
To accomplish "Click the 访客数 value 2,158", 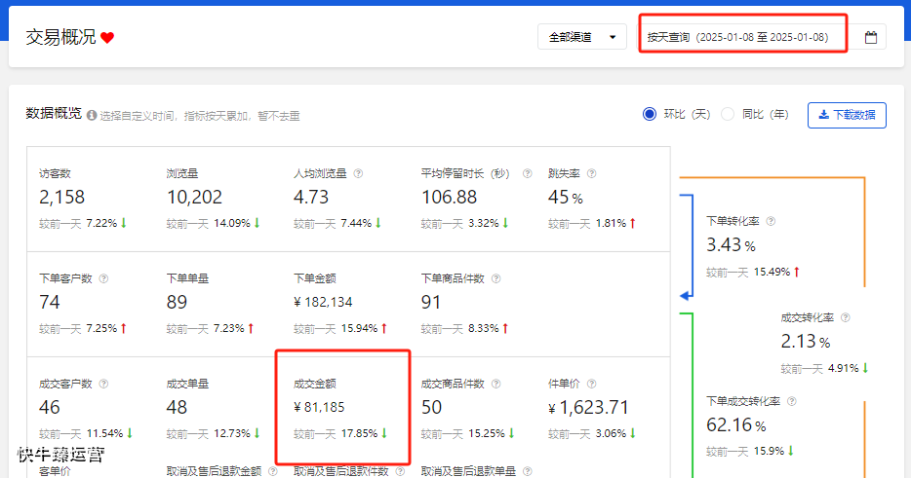I will [61, 198].
